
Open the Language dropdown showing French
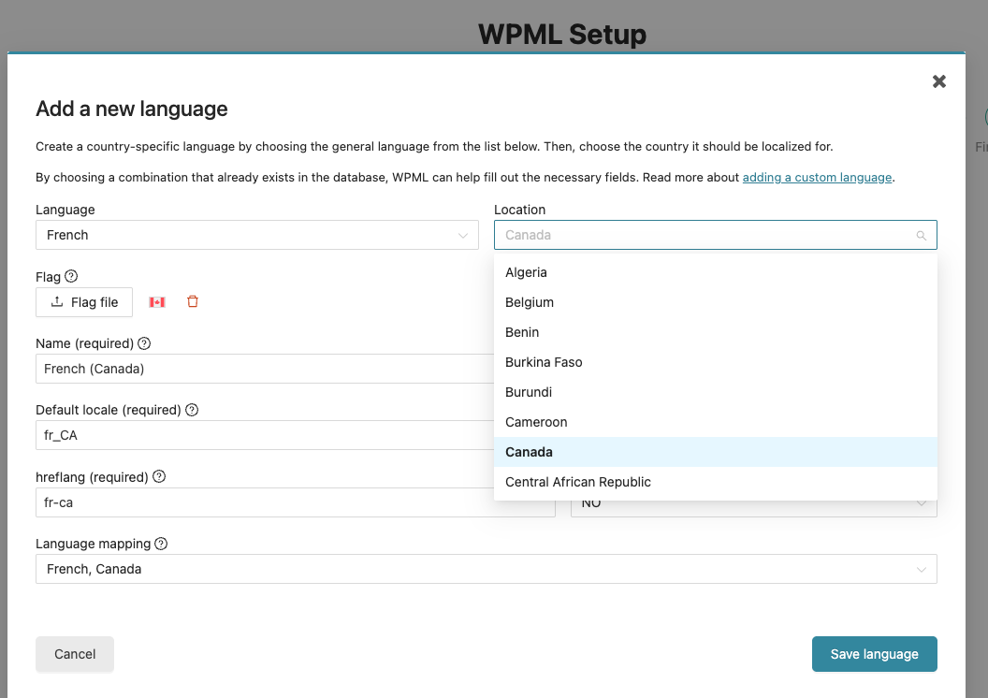[256, 235]
